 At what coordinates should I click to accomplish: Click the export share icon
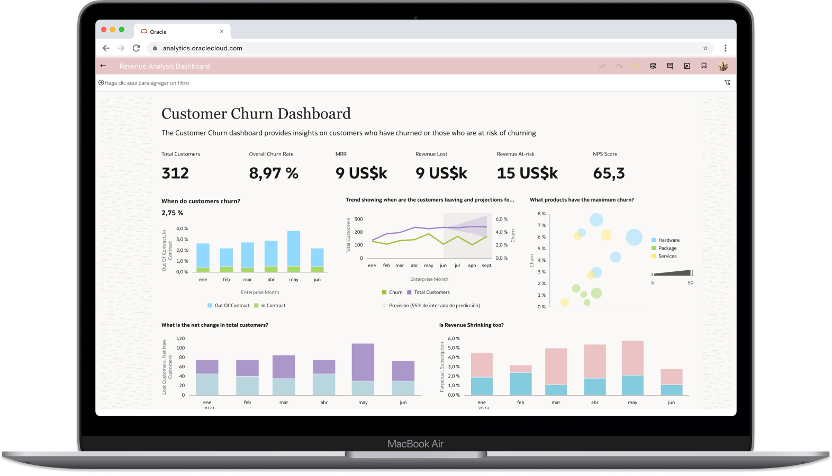[x=687, y=66]
